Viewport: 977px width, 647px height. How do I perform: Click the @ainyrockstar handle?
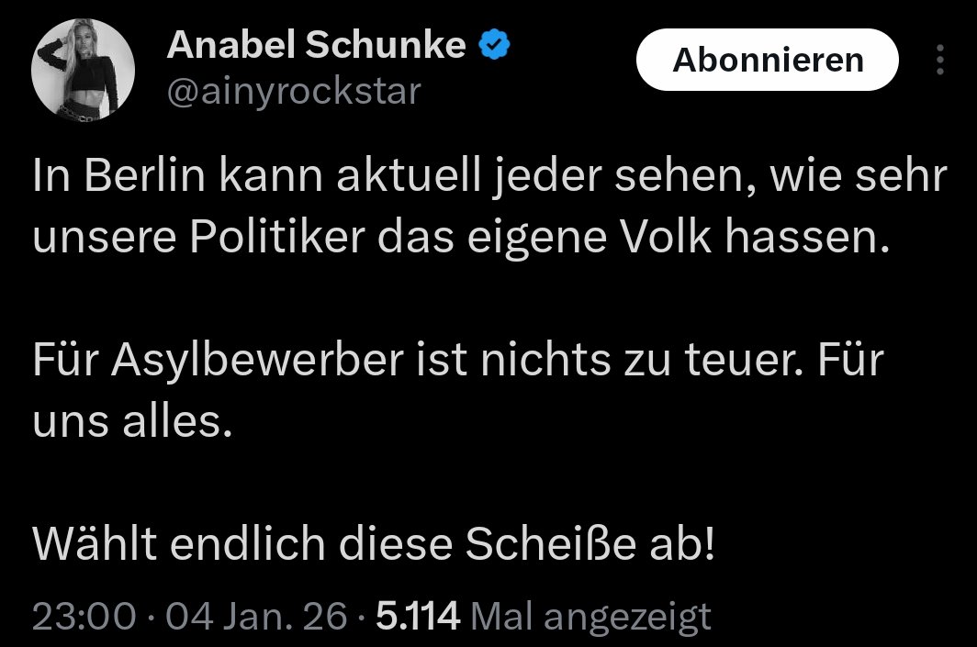click(x=293, y=91)
